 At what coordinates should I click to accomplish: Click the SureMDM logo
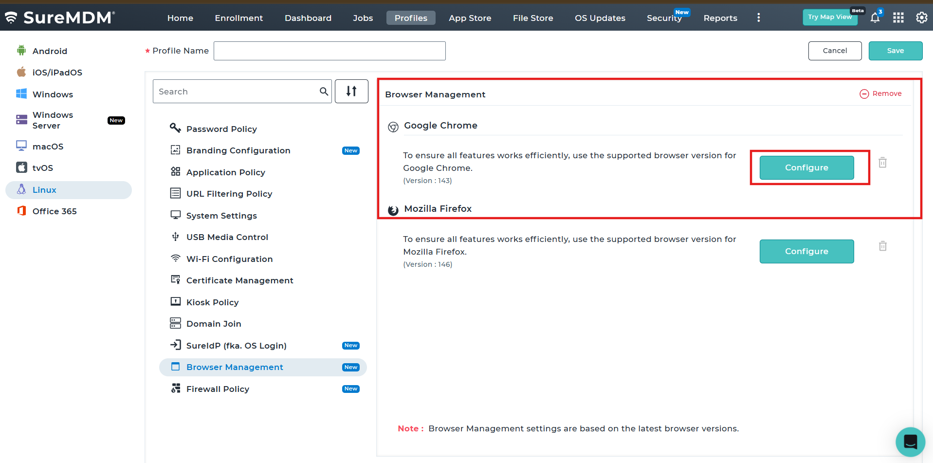pos(60,18)
